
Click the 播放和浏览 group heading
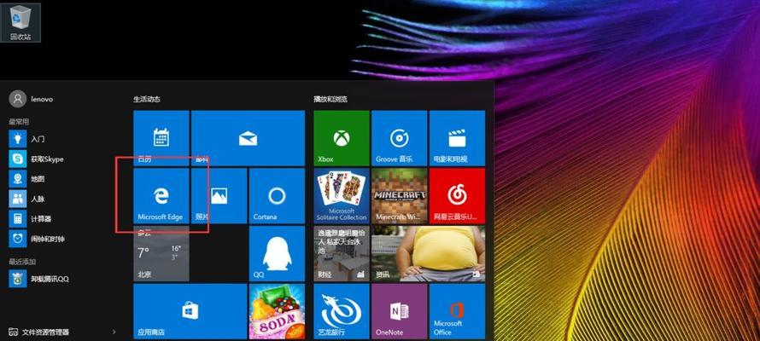click(330, 99)
